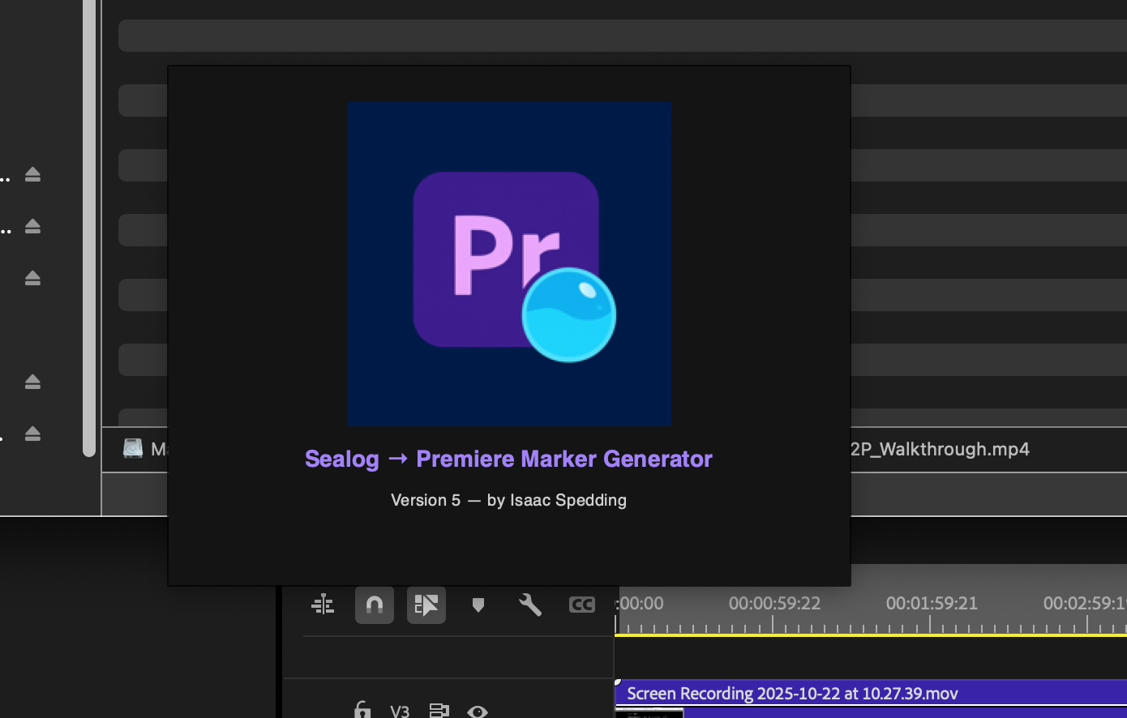Toggle the Linked Selection button

(426, 605)
